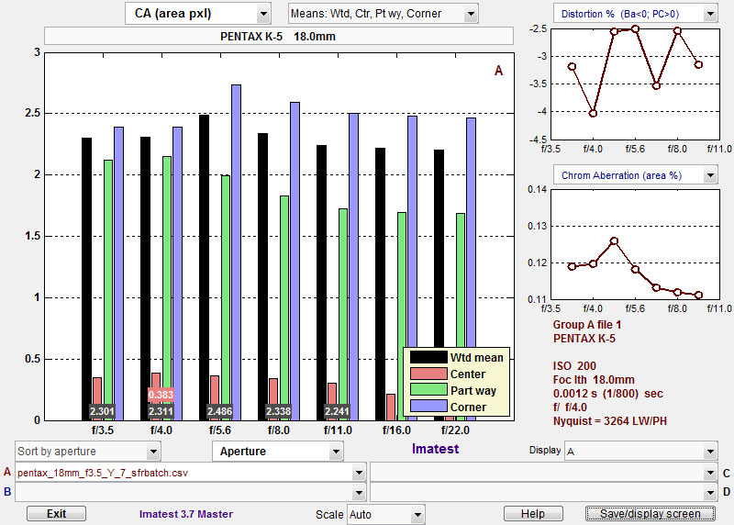Viewport: 734px width, 525px height.
Task: Click the Part way legend label
Action: point(473,391)
